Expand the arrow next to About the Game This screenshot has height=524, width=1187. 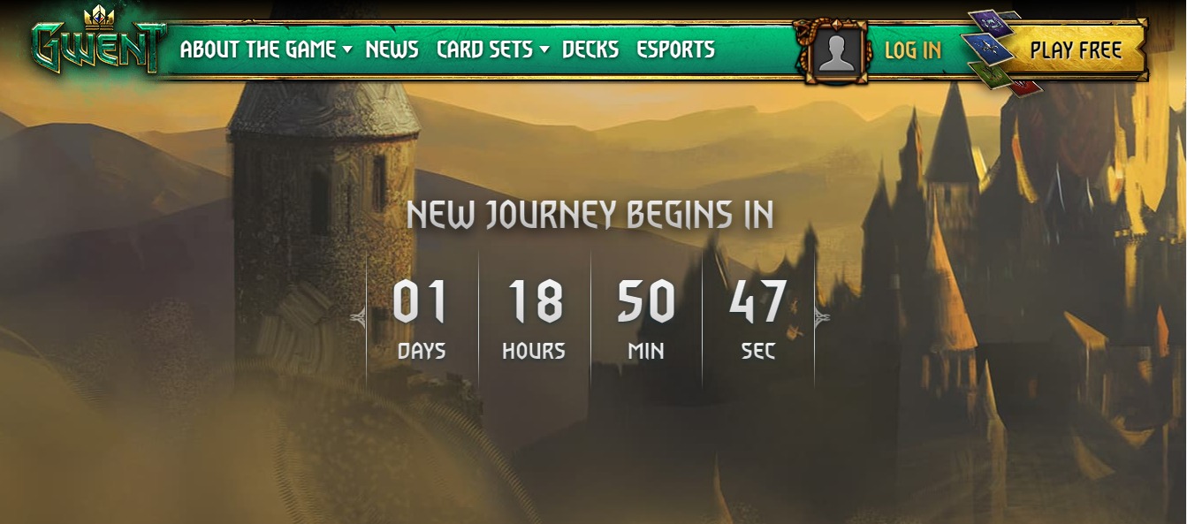click(347, 50)
